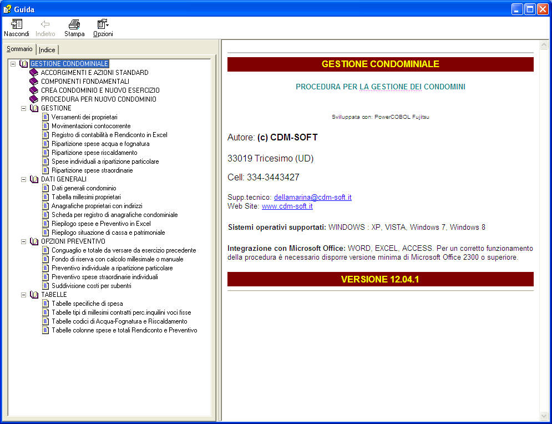Select the OPZIONI PREVENTIVO folder label
The image size is (552, 424).
tap(73, 241)
